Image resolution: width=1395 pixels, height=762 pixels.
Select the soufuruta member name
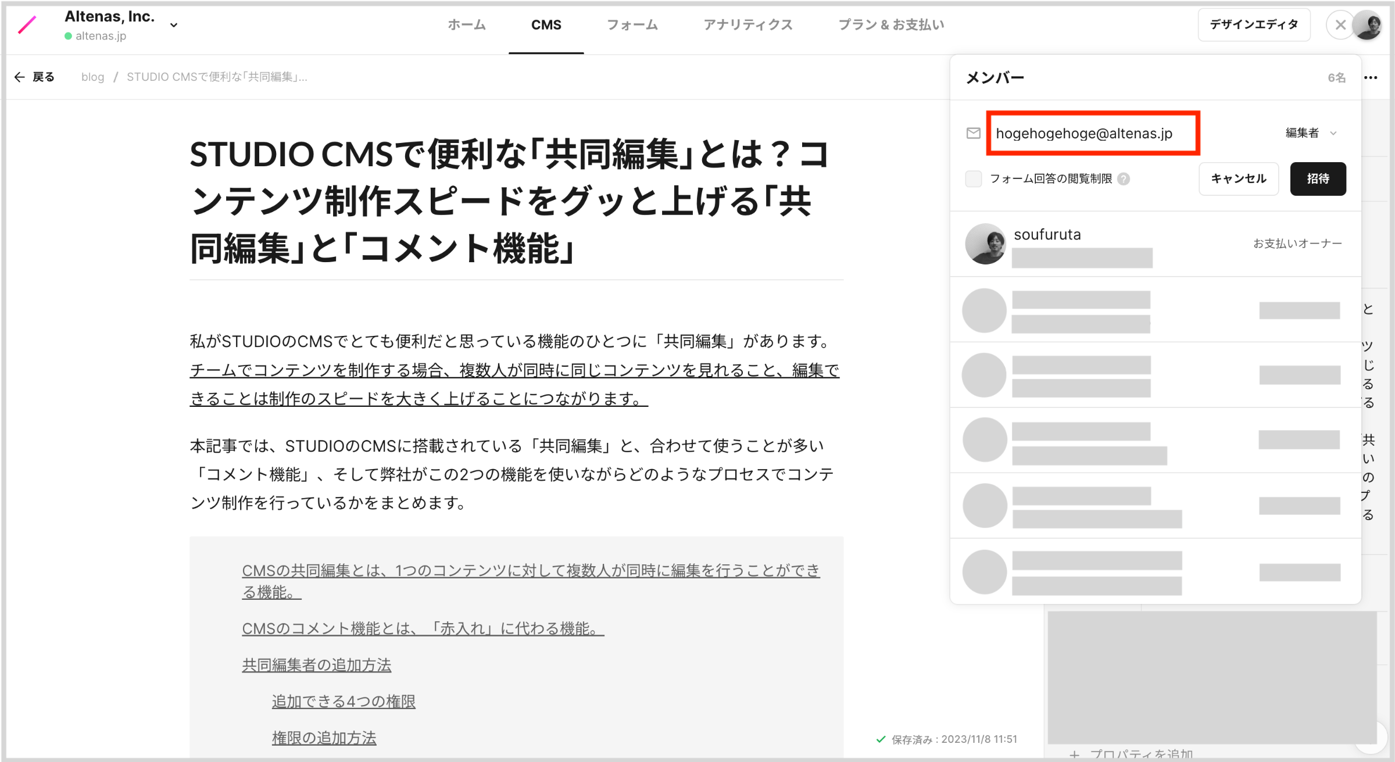[x=1047, y=234]
